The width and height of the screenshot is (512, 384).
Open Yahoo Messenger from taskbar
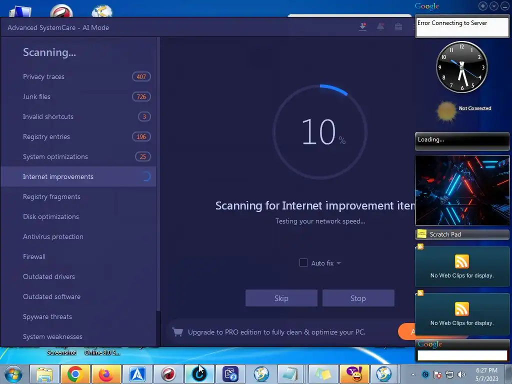(x=354, y=374)
